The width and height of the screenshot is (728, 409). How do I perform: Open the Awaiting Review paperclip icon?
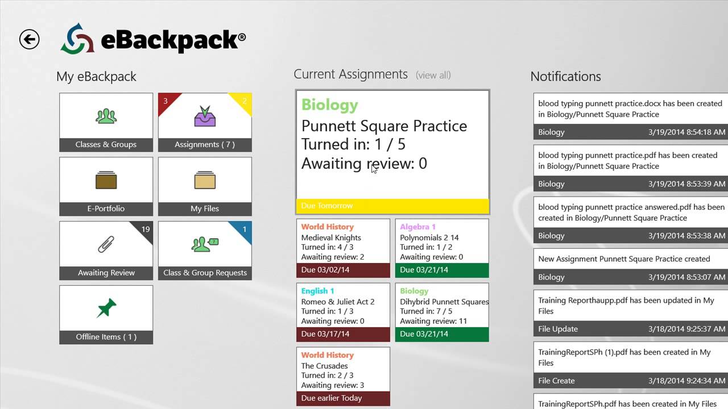point(106,244)
